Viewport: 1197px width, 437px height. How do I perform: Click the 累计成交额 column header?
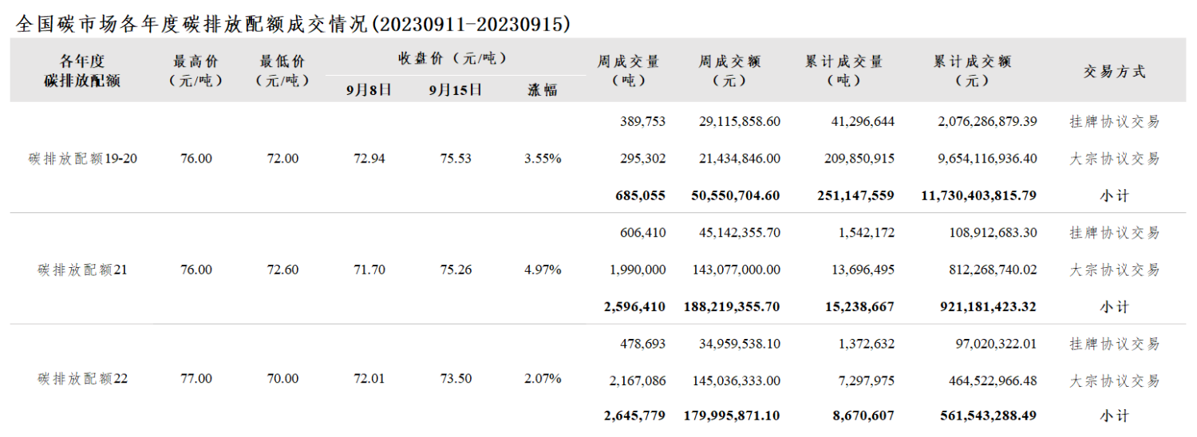[972, 70]
